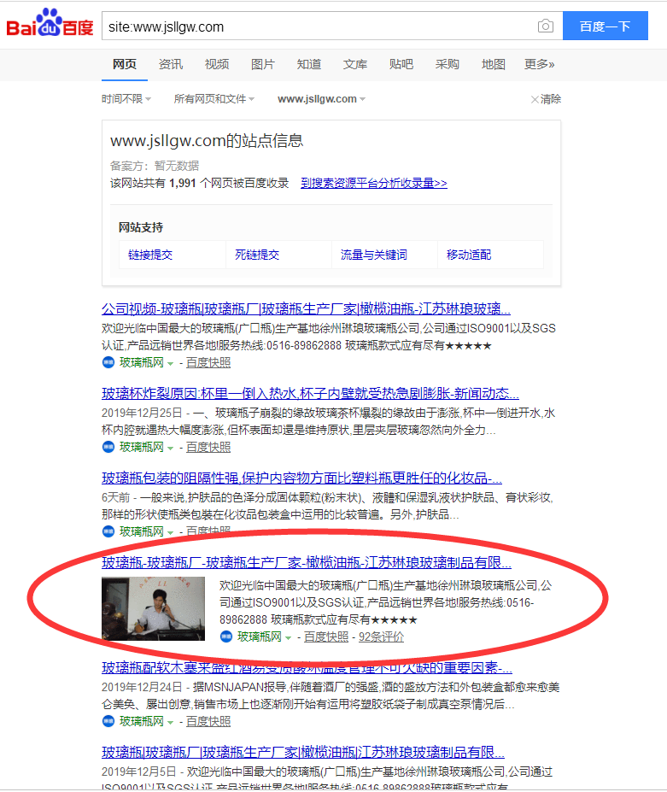Click the 网站支持 heading text
Image resolution: width=667 pixels, height=792 pixels.
coord(141,227)
